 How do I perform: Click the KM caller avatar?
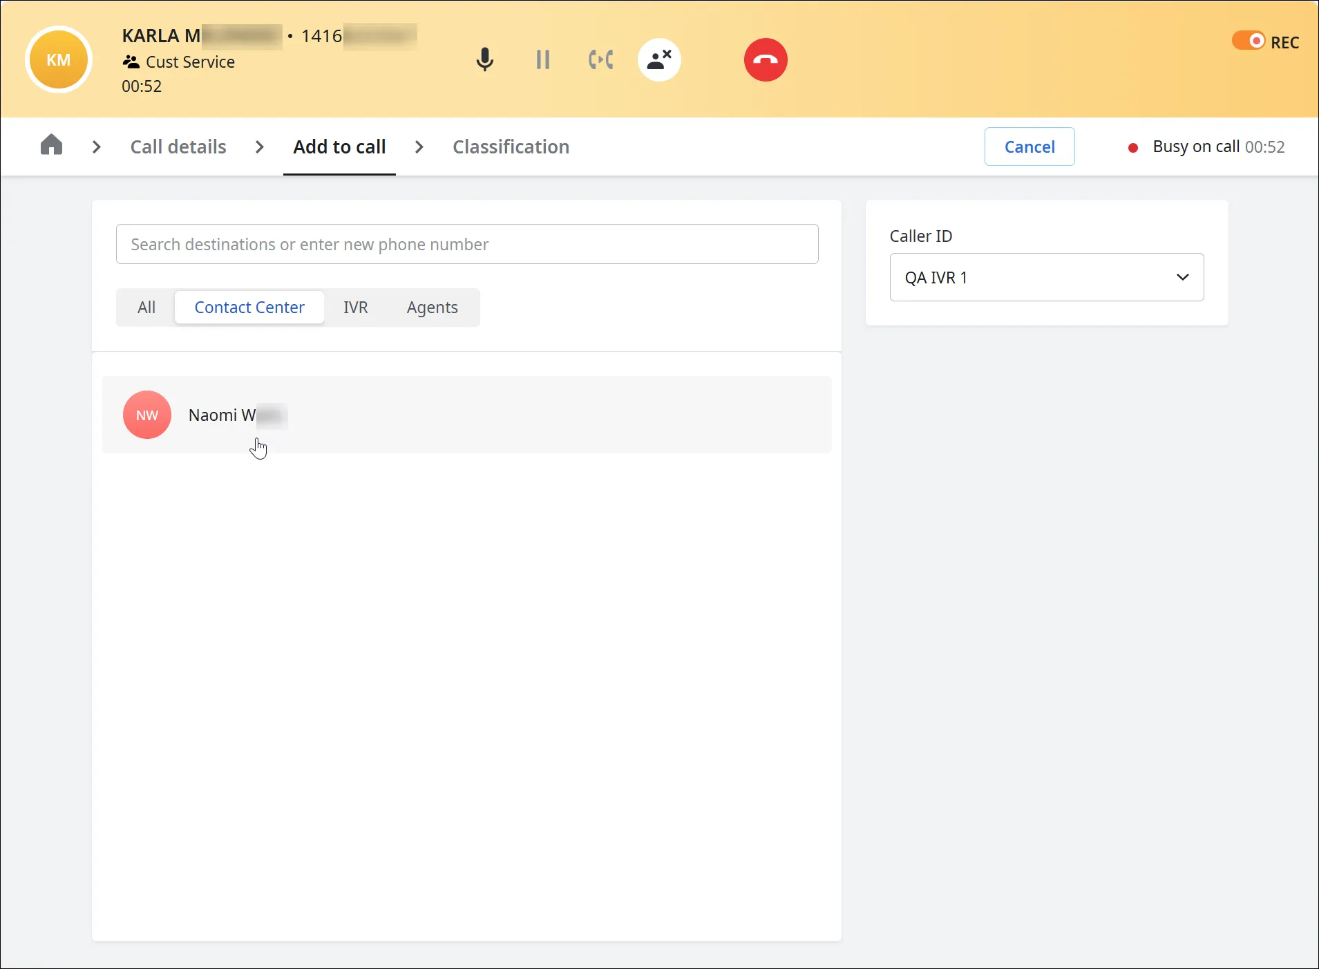[x=59, y=59]
